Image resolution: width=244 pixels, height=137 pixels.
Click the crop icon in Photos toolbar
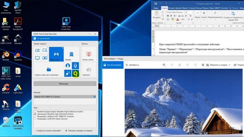[203, 65]
